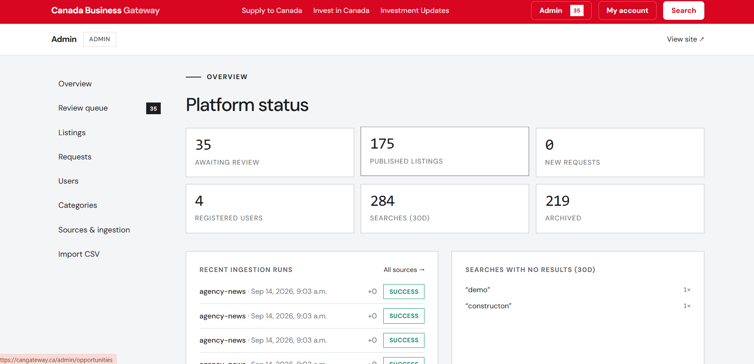Open the Canada Business Gateway home logo
The width and height of the screenshot is (754, 364).
(x=105, y=10)
